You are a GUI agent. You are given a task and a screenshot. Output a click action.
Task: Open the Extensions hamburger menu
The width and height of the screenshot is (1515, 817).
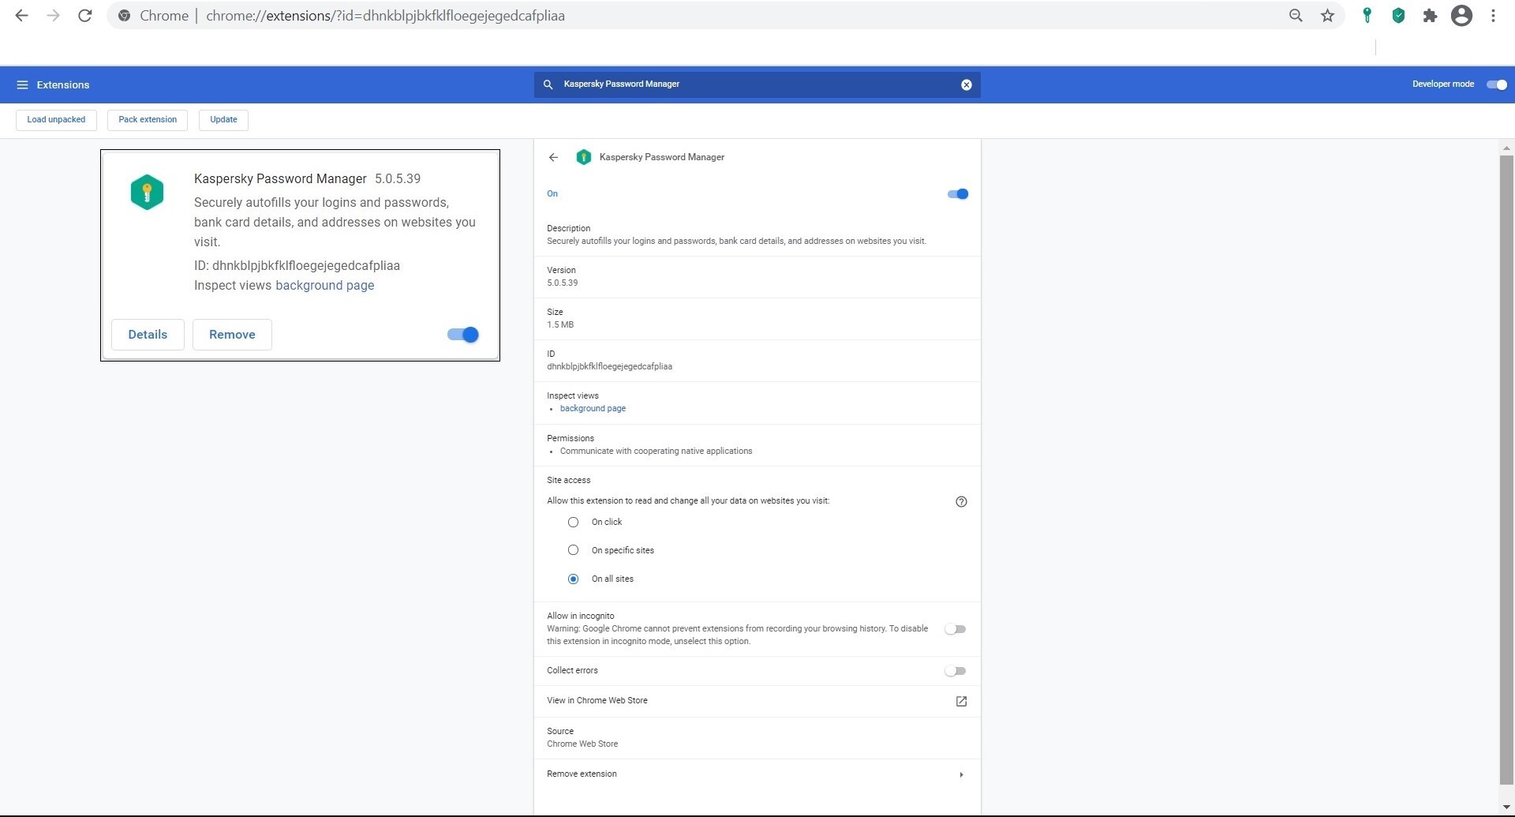[x=22, y=84]
